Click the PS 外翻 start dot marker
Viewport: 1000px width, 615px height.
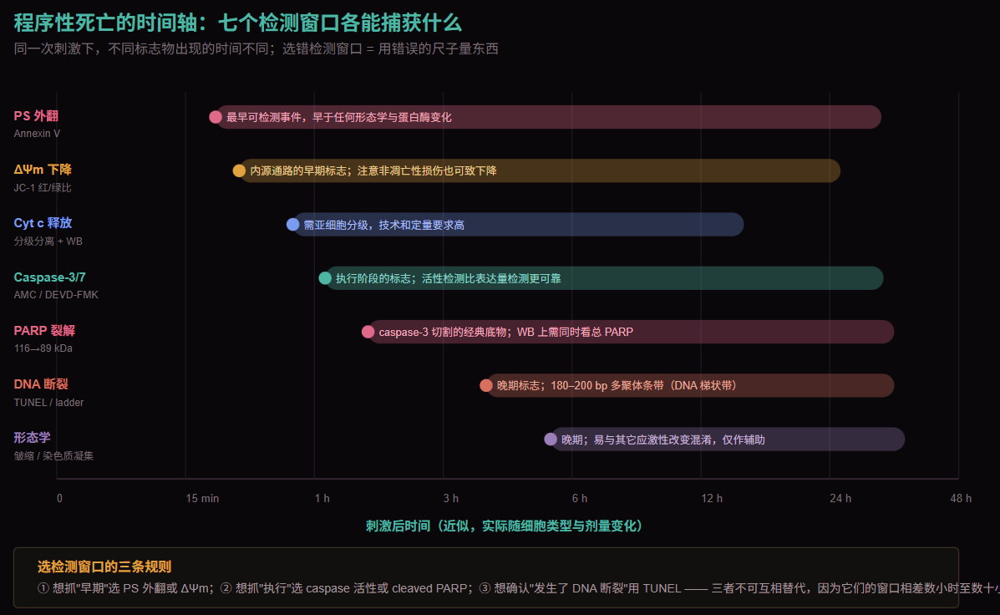216,117
